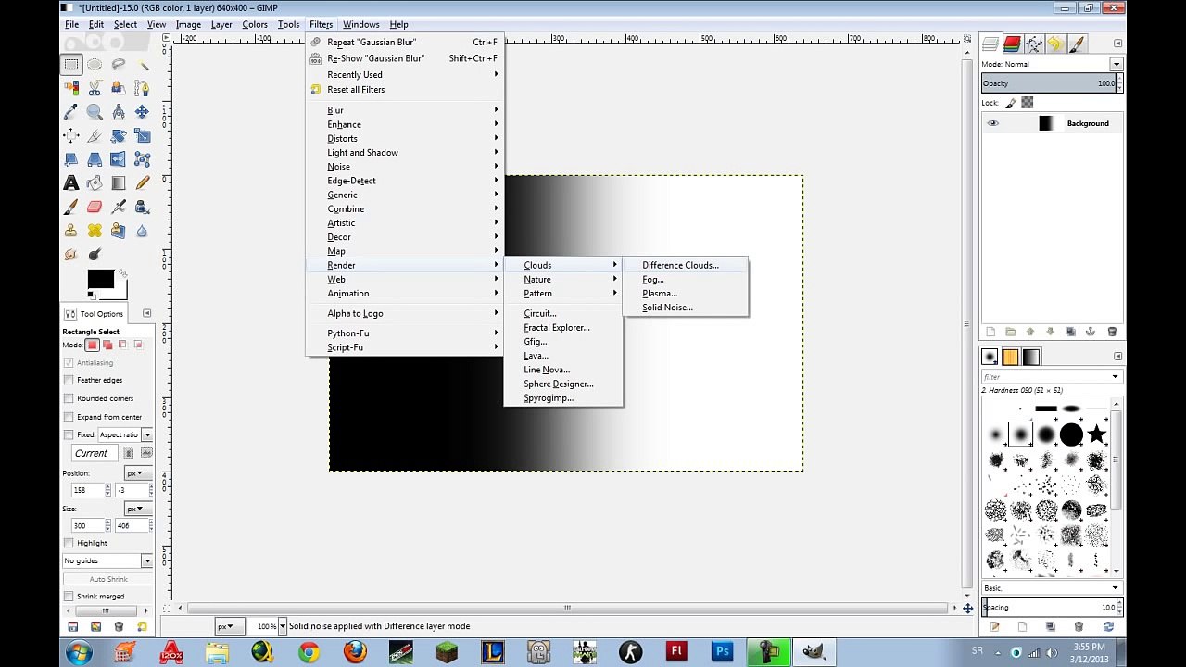Screen dimensions: 1186x667
Task: Click Repeat Gaussian Blur entry
Action: click(405, 42)
